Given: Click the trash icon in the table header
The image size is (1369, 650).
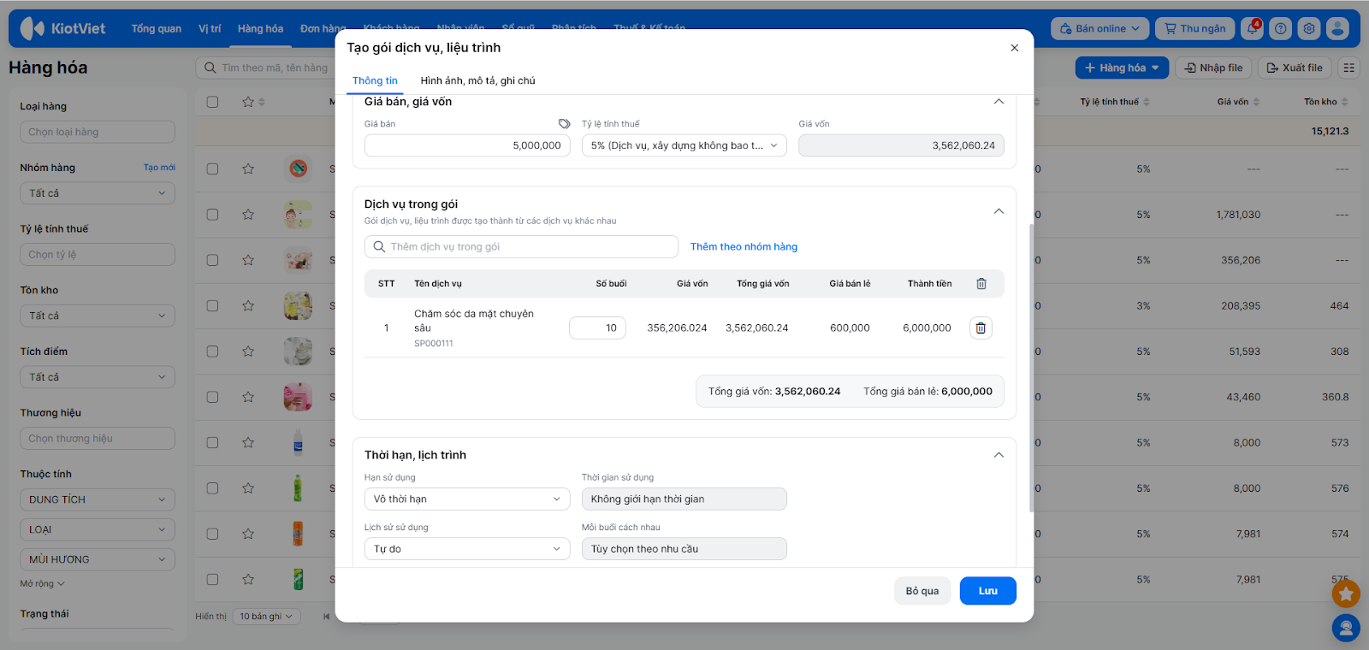Looking at the screenshot, I should pyautogui.click(x=981, y=284).
